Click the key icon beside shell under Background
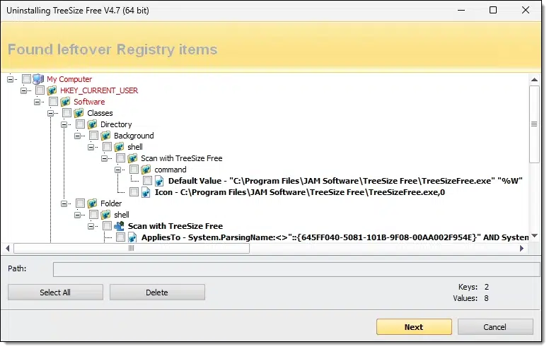 pos(119,147)
